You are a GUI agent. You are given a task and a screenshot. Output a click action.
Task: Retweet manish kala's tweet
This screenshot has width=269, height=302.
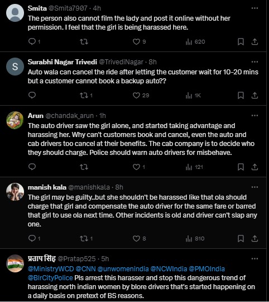[x=84, y=238]
